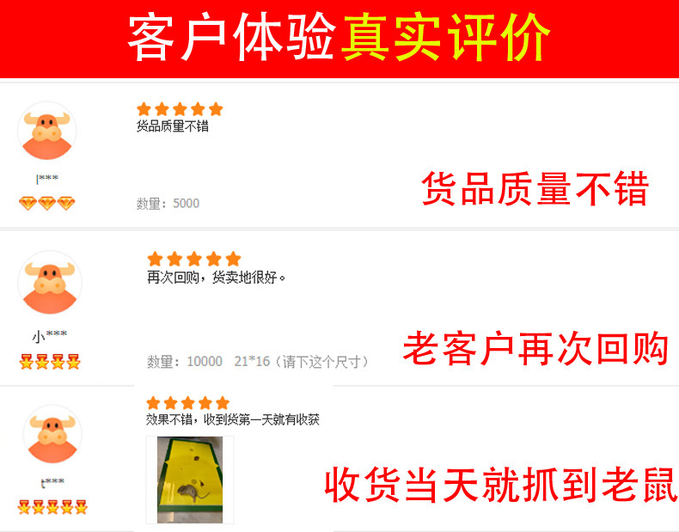The height and width of the screenshot is (532, 679).
Task: Click the third reviewer's bull avatar
Action: tap(52, 435)
